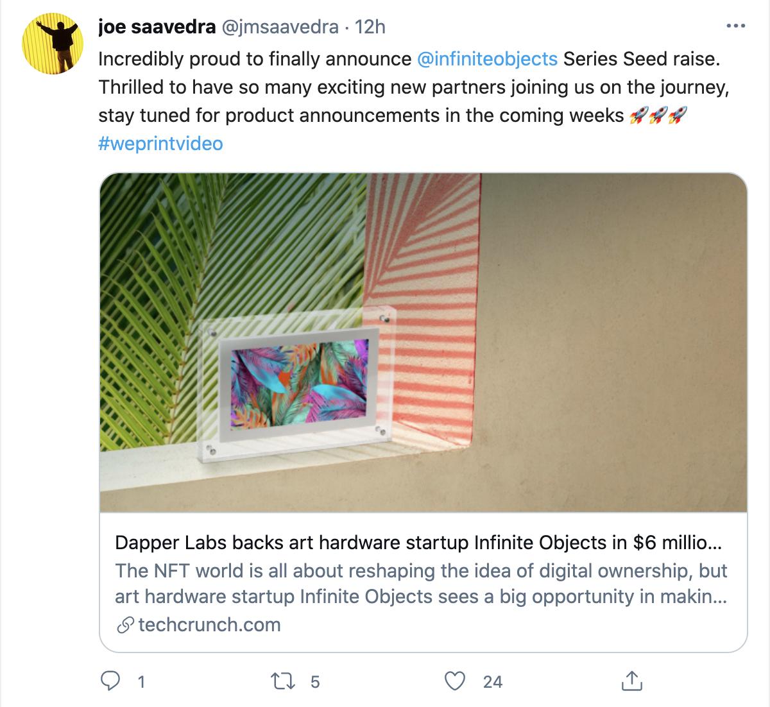The height and width of the screenshot is (707, 770).
Task: Click the like count of 24
Action: 492,681
